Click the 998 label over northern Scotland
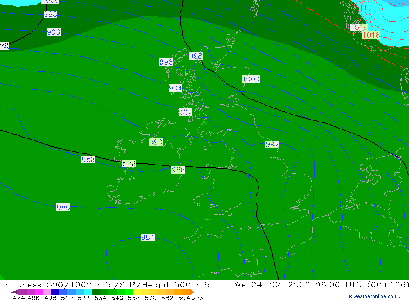409x300 pixels. (196, 56)
